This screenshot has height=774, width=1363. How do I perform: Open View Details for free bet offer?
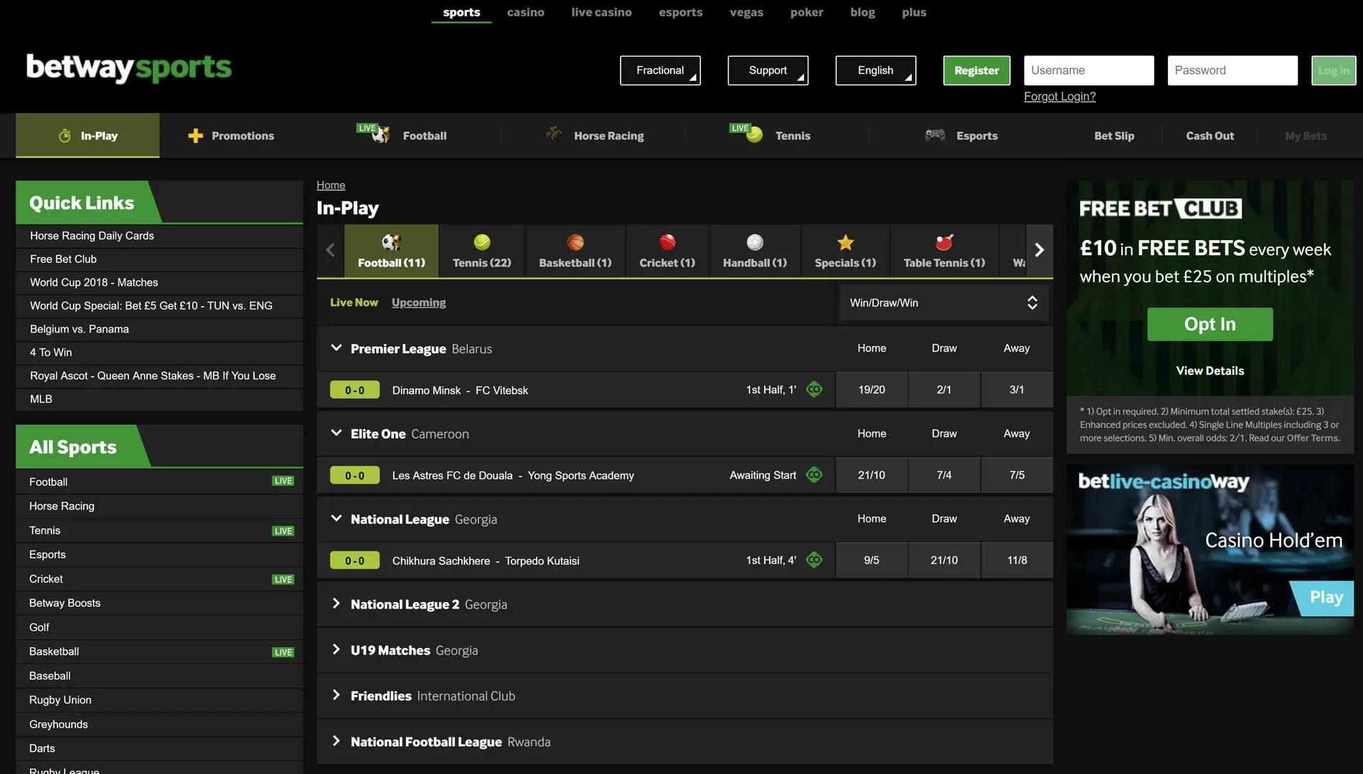1209,371
